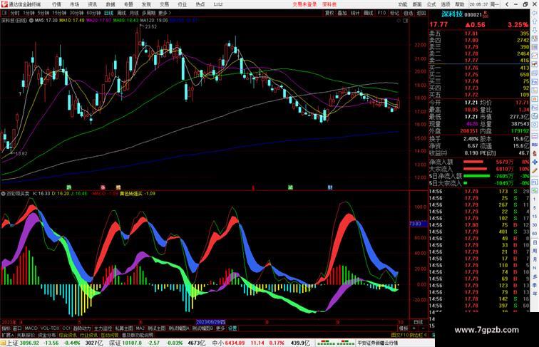Select the MACD indicator tab
Screen dimensions: 539x347
pyautogui.click(x=31, y=328)
